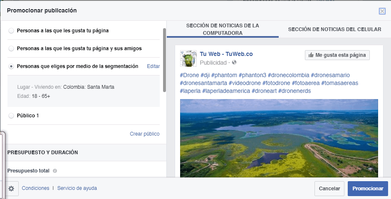391x199 pixels.
Task: Click the Edad 18 - 65+ text
Action: click(34, 96)
